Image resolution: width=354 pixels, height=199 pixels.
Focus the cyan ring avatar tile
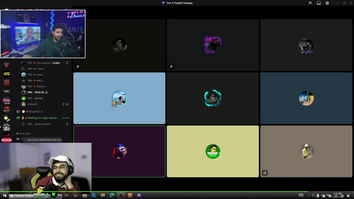pos(213,98)
